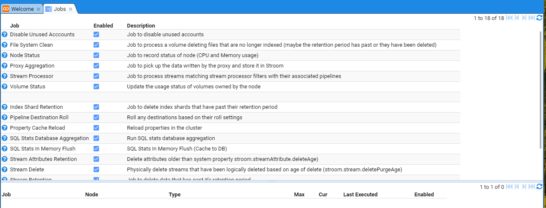Disable the File System Clean job checkbox
Image resolution: width=546 pixels, height=208 pixels.
(x=97, y=45)
